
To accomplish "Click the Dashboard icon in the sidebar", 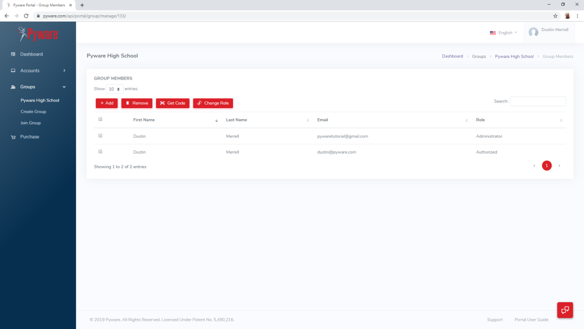I will [x=13, y=54].
